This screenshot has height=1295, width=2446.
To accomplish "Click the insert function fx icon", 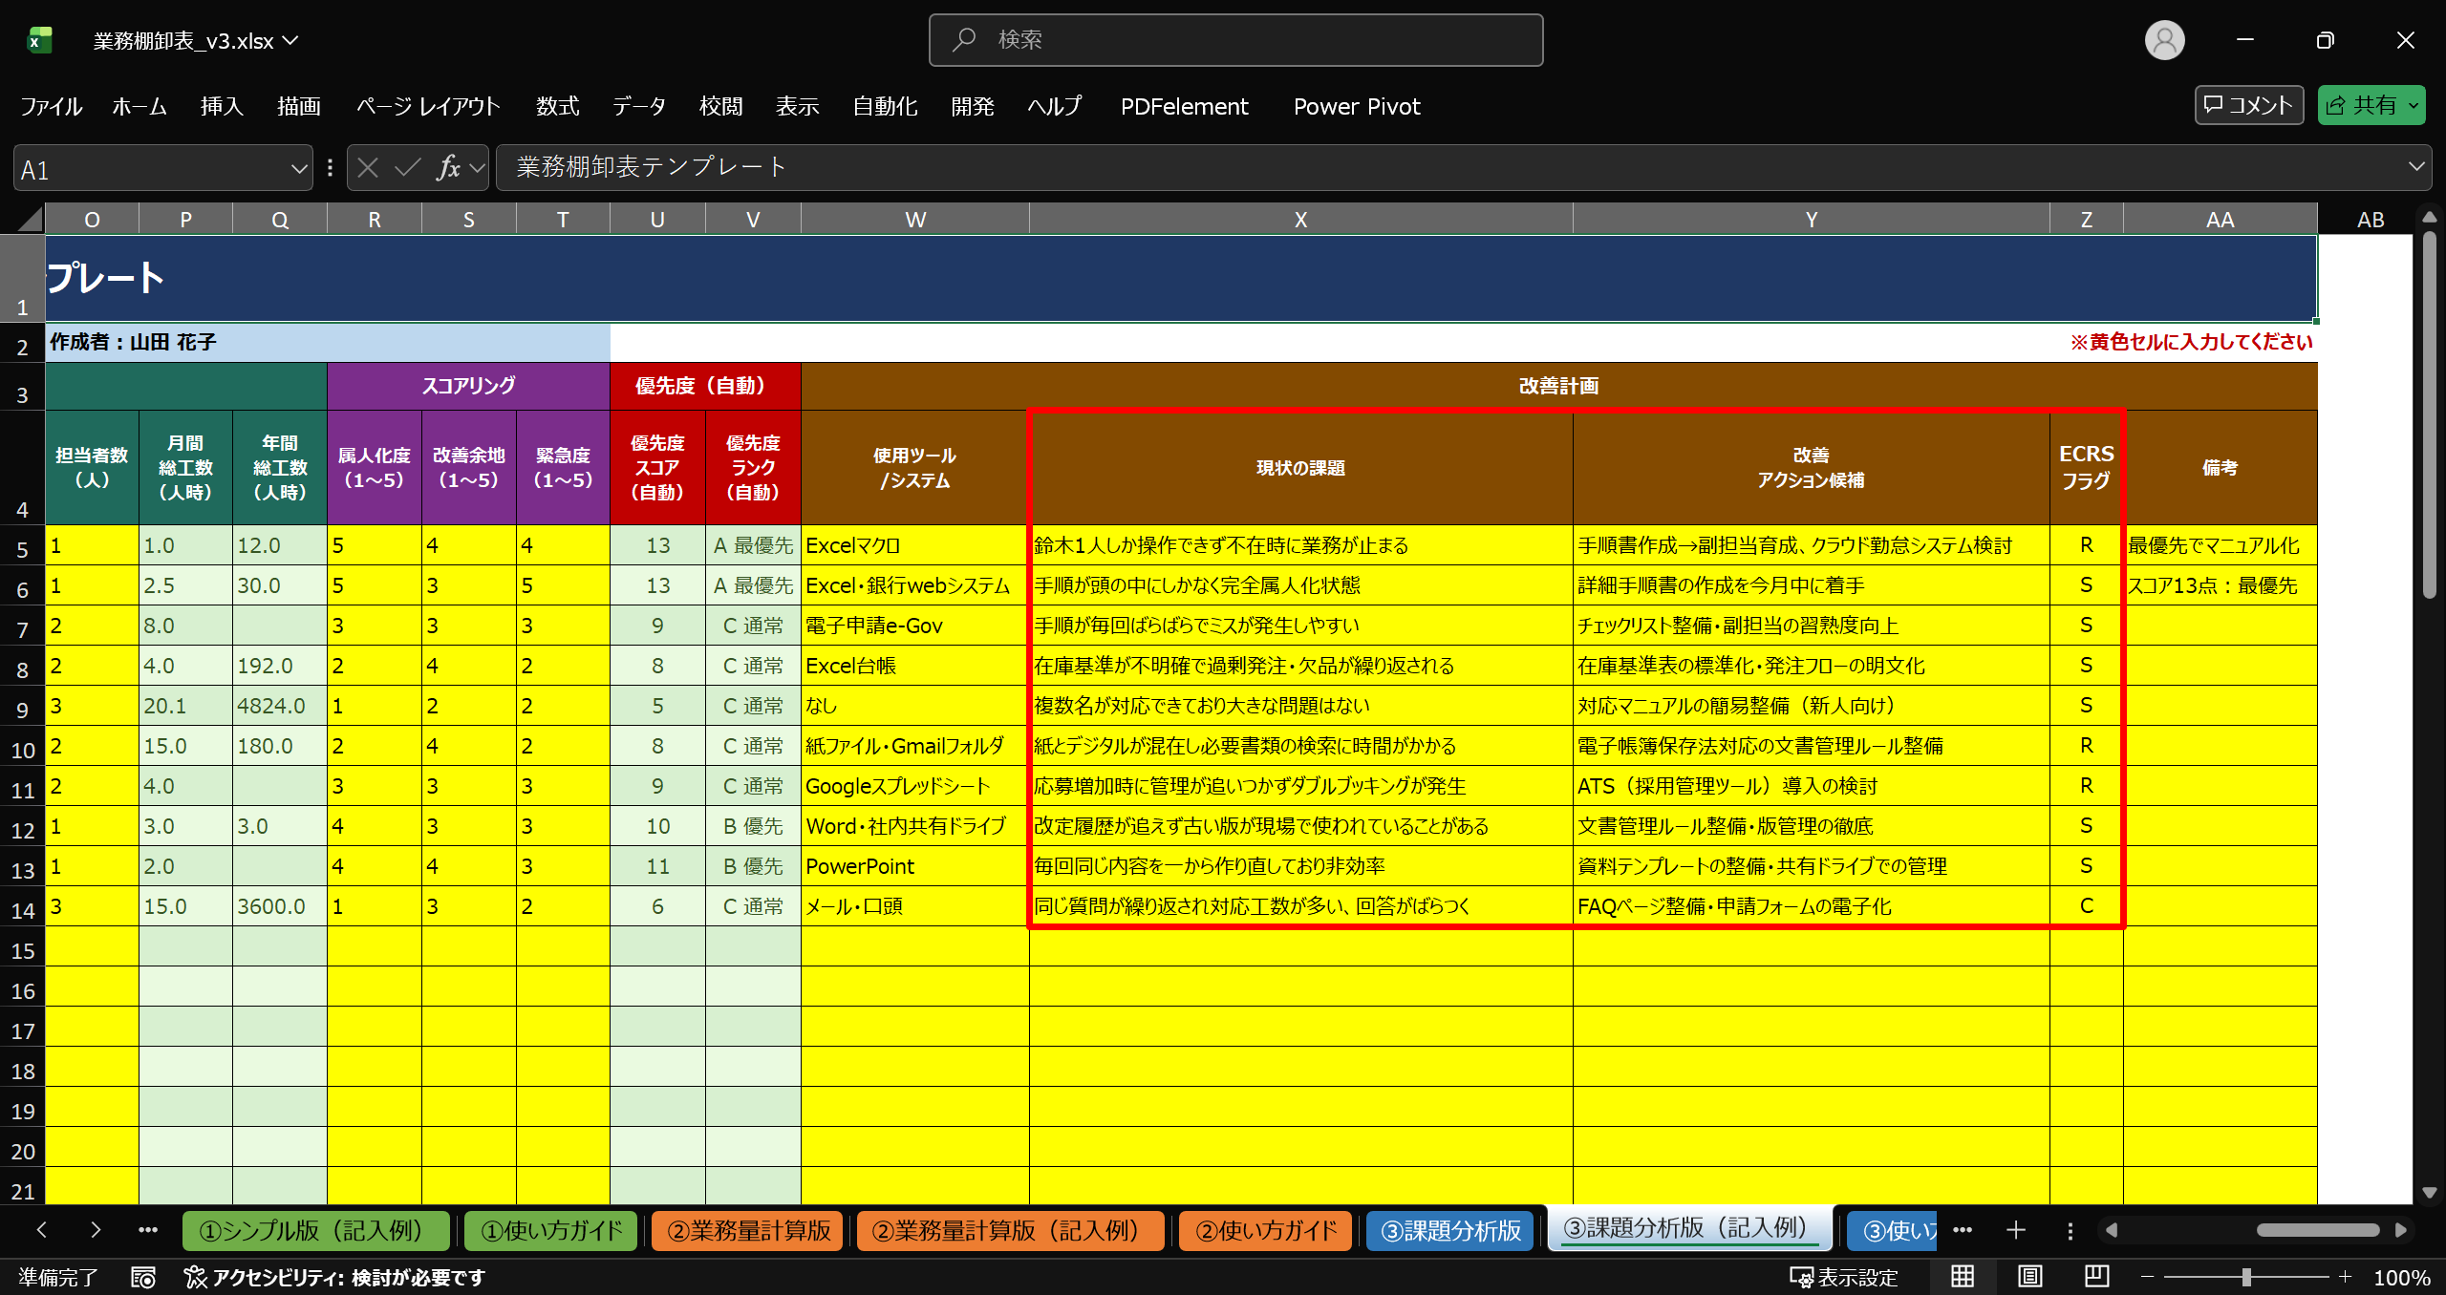I will point(448,168).
